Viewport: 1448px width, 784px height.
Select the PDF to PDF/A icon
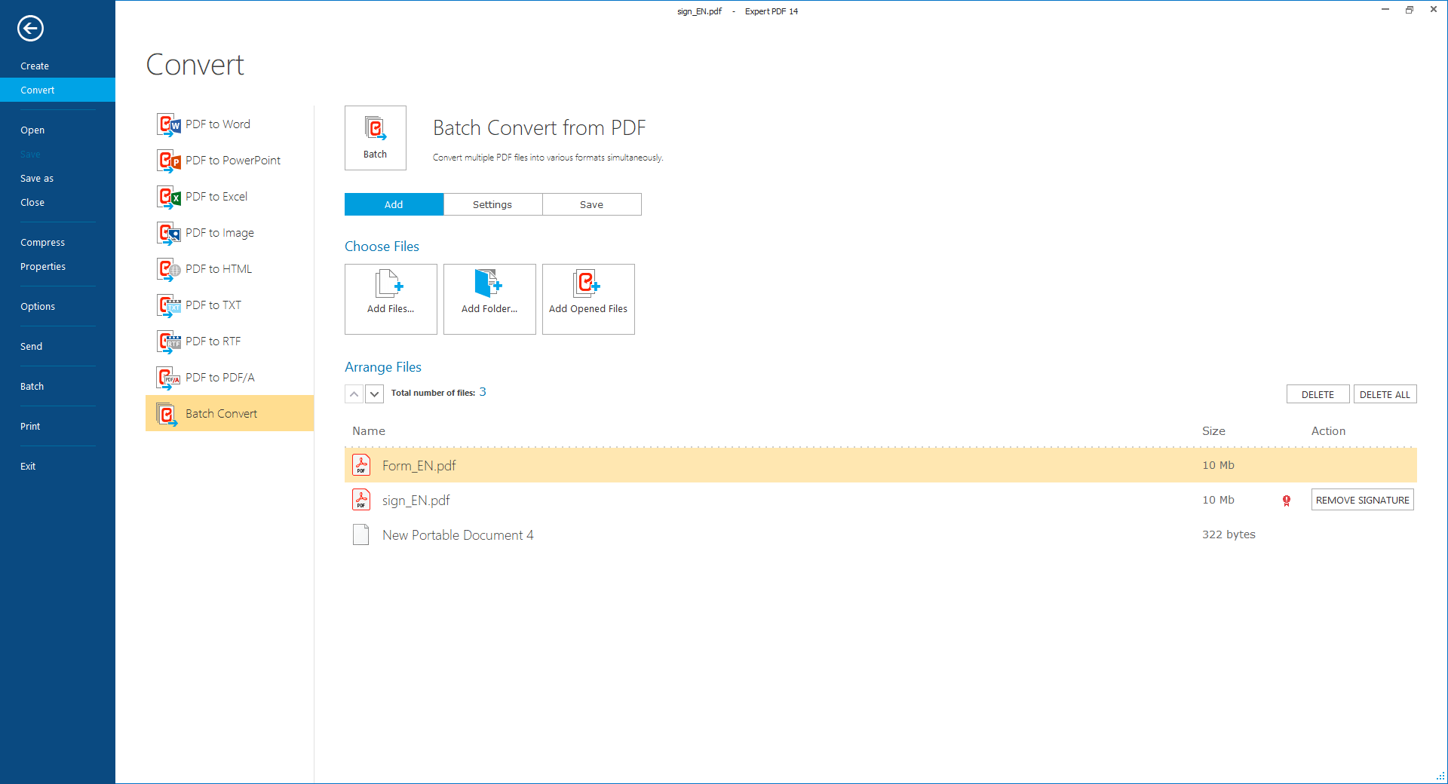[x=168, y=378]
